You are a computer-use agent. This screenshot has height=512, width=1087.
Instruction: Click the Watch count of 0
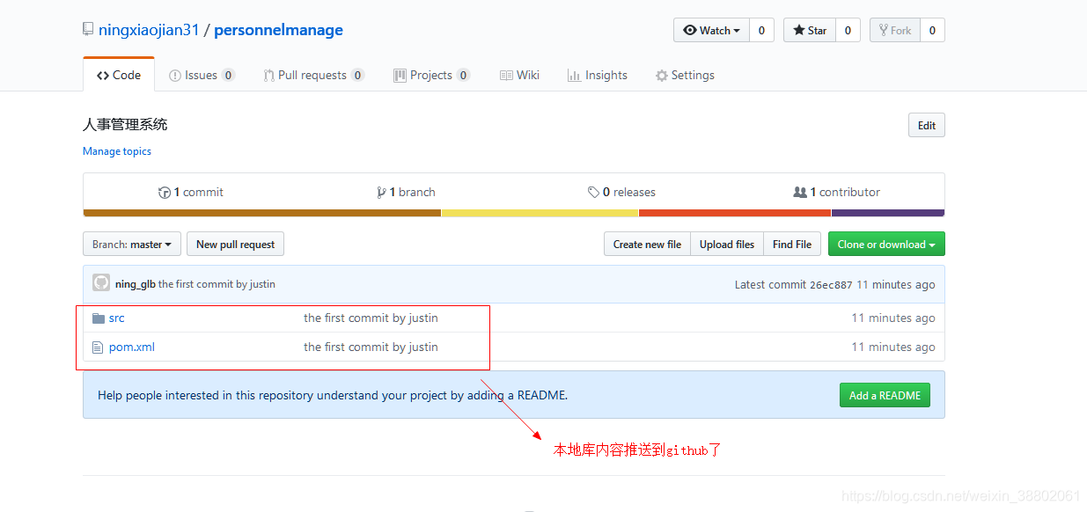[761, 30]
